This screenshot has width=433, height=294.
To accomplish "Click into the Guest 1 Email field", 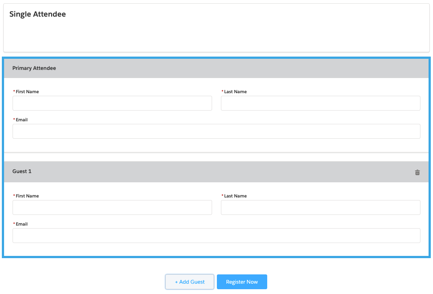I will 216,236.
